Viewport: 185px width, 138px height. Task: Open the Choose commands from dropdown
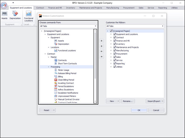95,26
